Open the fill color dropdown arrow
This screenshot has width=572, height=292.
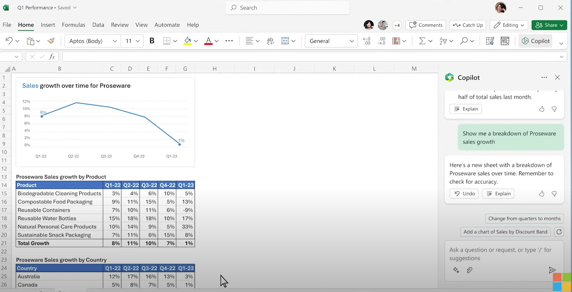(x=195, y=41)
